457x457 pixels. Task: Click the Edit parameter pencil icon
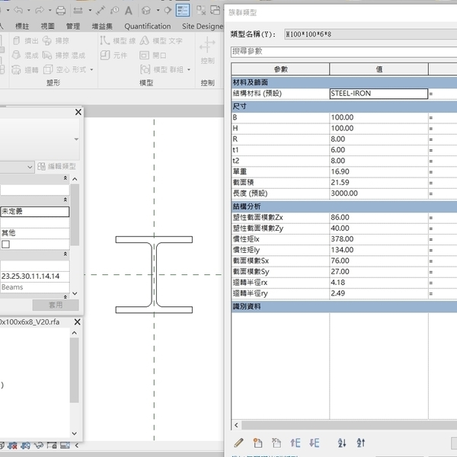click(x=238, y=443)
